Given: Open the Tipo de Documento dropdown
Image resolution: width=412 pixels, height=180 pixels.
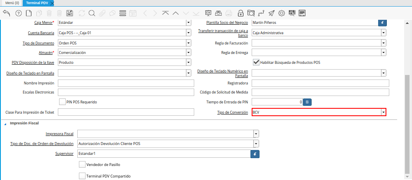Looking at the screenshot, I should 188,43.
